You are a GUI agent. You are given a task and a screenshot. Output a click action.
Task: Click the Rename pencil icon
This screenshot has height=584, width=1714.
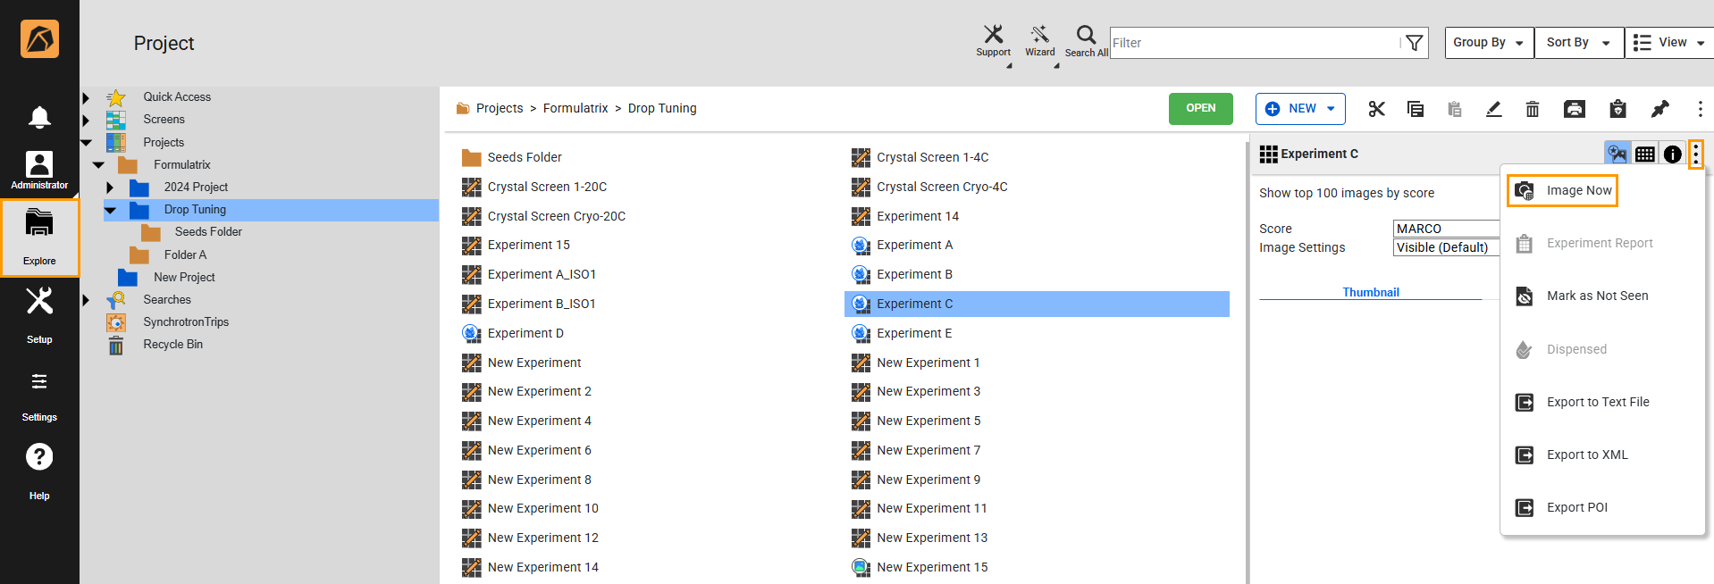(1493, 109)
